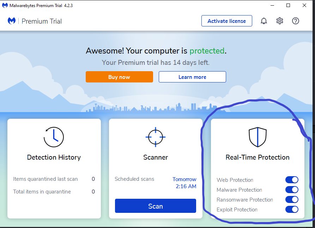The image size is (315, 228).
Task: Click the Real-Time Protection shield icon
Action: tap(258, 137)
